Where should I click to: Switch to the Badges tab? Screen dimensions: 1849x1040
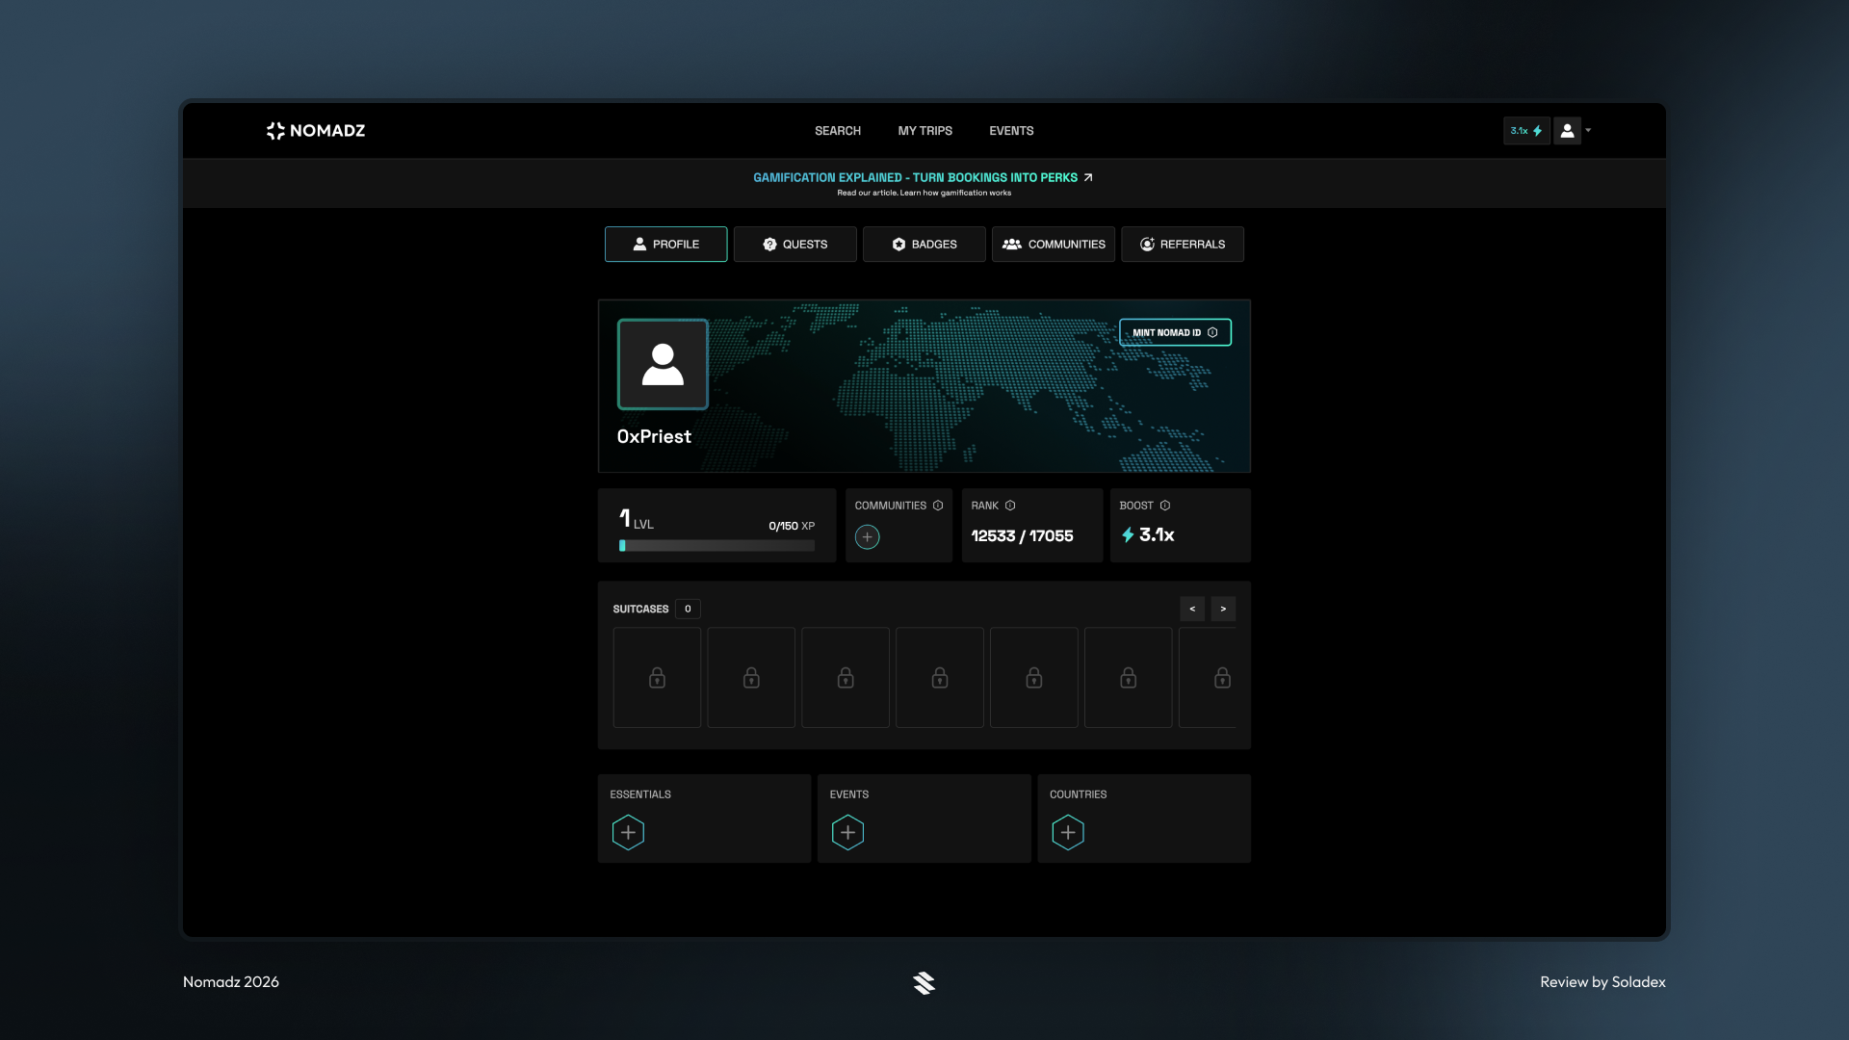point(924,244)
